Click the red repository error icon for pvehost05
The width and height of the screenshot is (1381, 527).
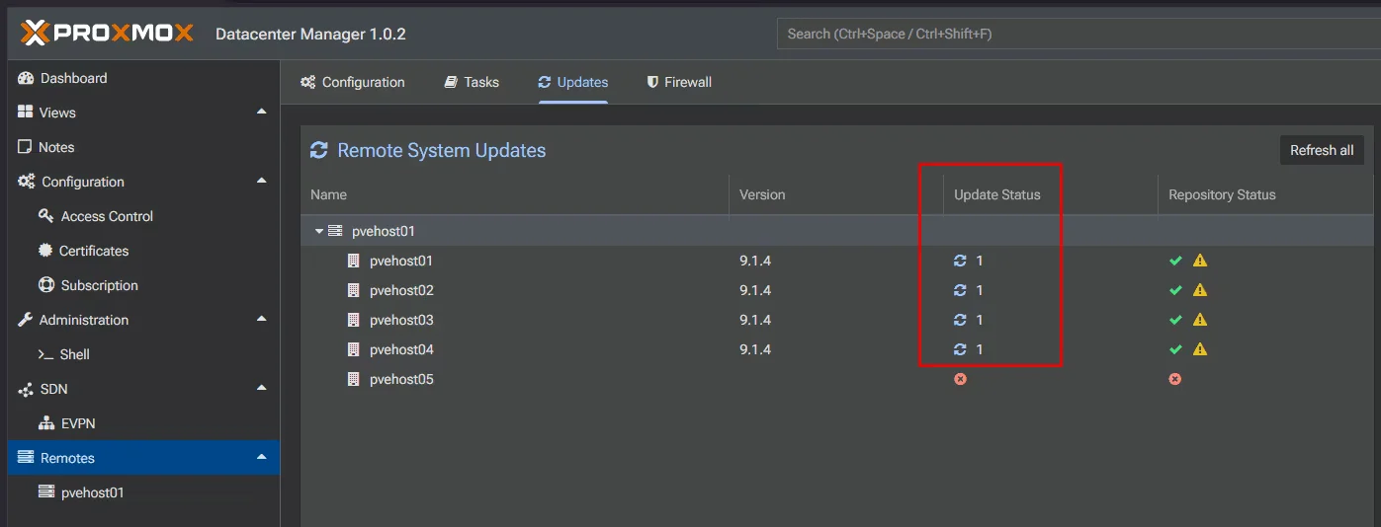pos(1174,379)
